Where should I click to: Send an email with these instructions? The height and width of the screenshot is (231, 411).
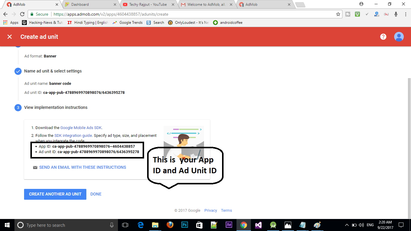pos(79,167)
